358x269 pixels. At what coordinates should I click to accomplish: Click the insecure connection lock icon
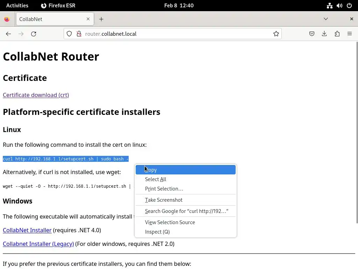click(79, 34)
